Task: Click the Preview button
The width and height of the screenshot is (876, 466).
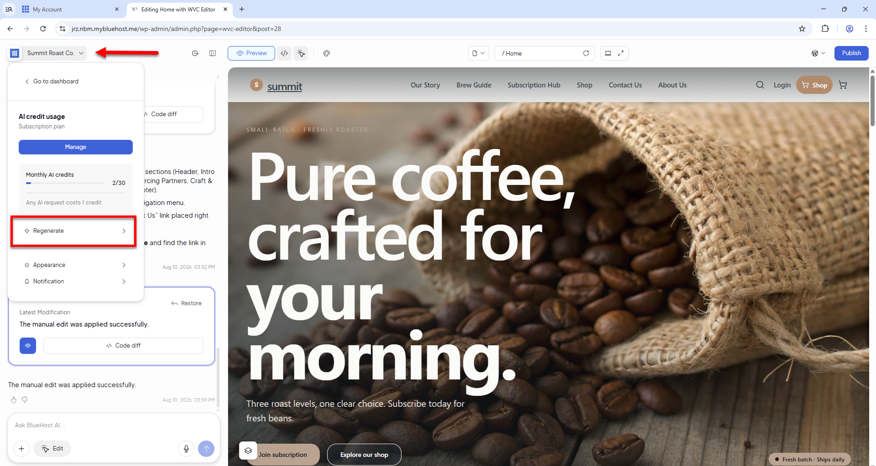Action: [x=251, y=53]
